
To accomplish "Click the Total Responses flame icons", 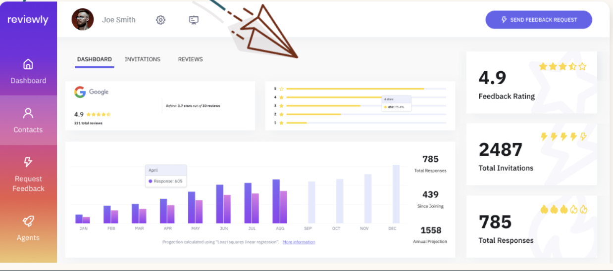I will tap(564, 209).
